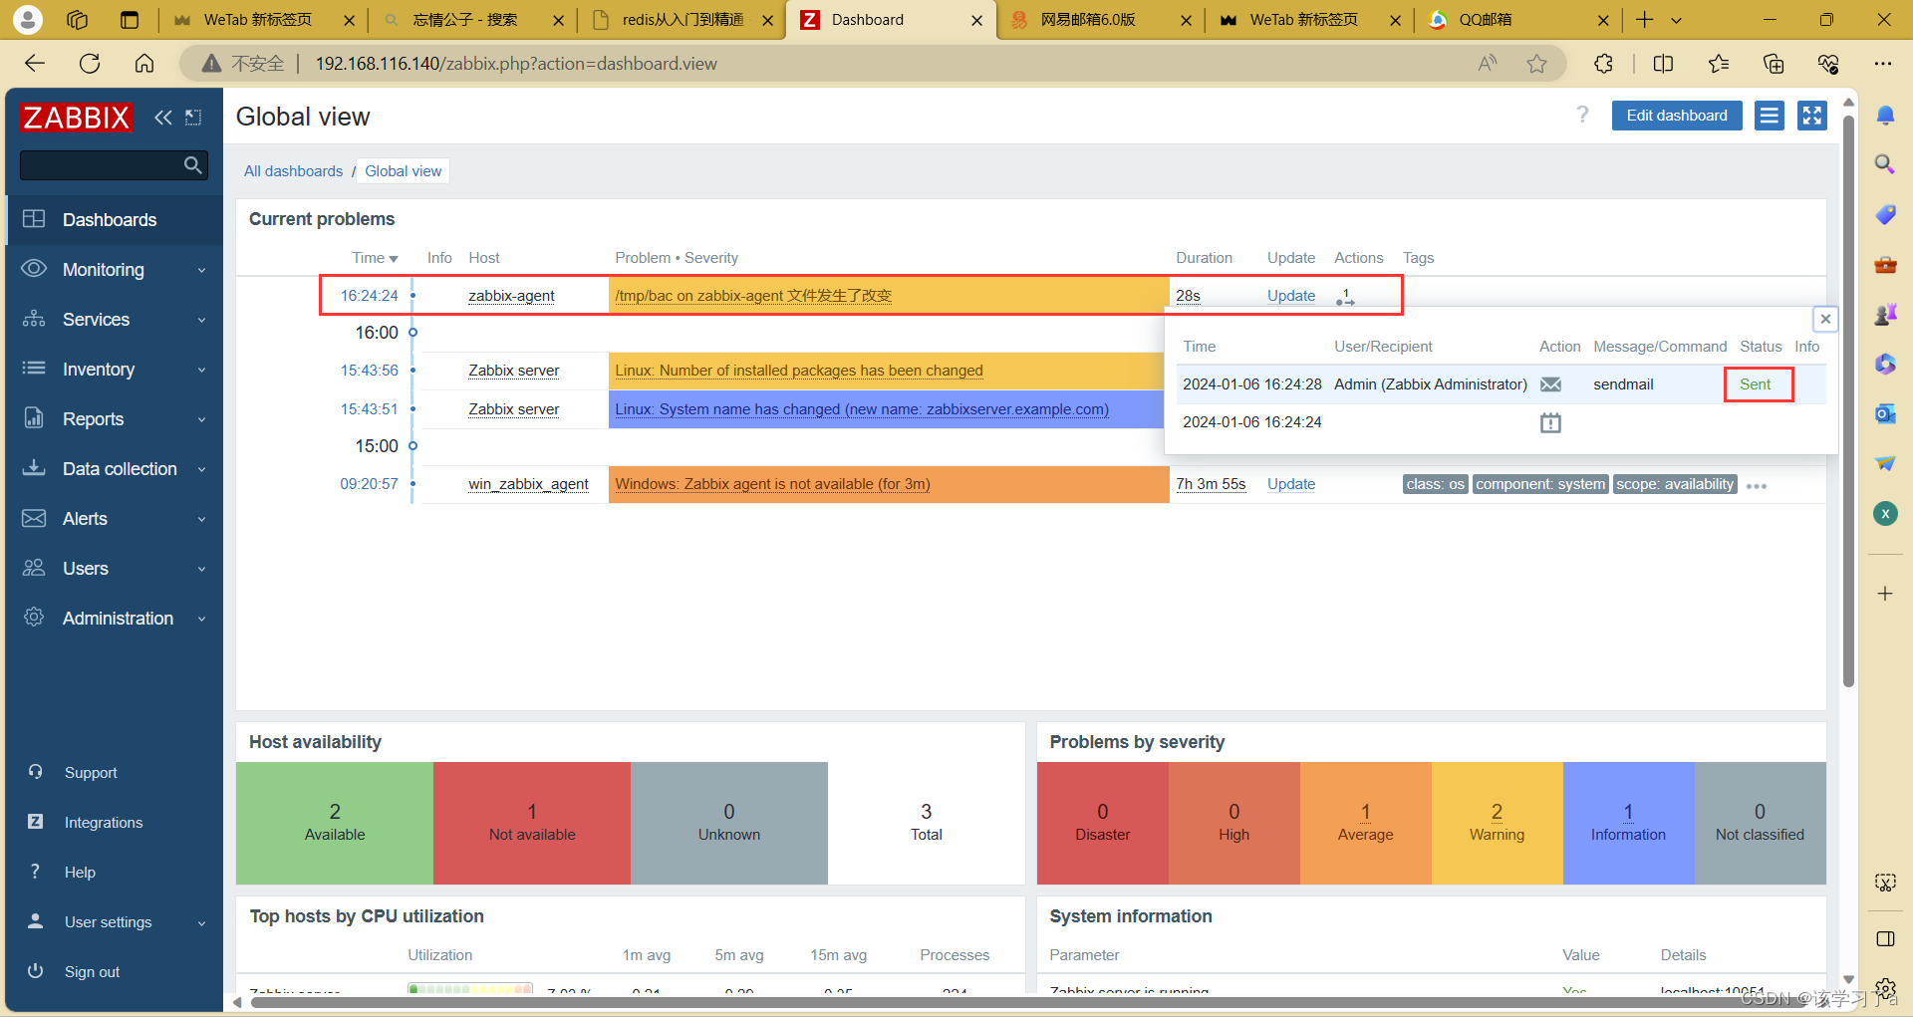Click the class: os tag
Viewport: 1913px width, 1017px height.
tap(1436, 484)
